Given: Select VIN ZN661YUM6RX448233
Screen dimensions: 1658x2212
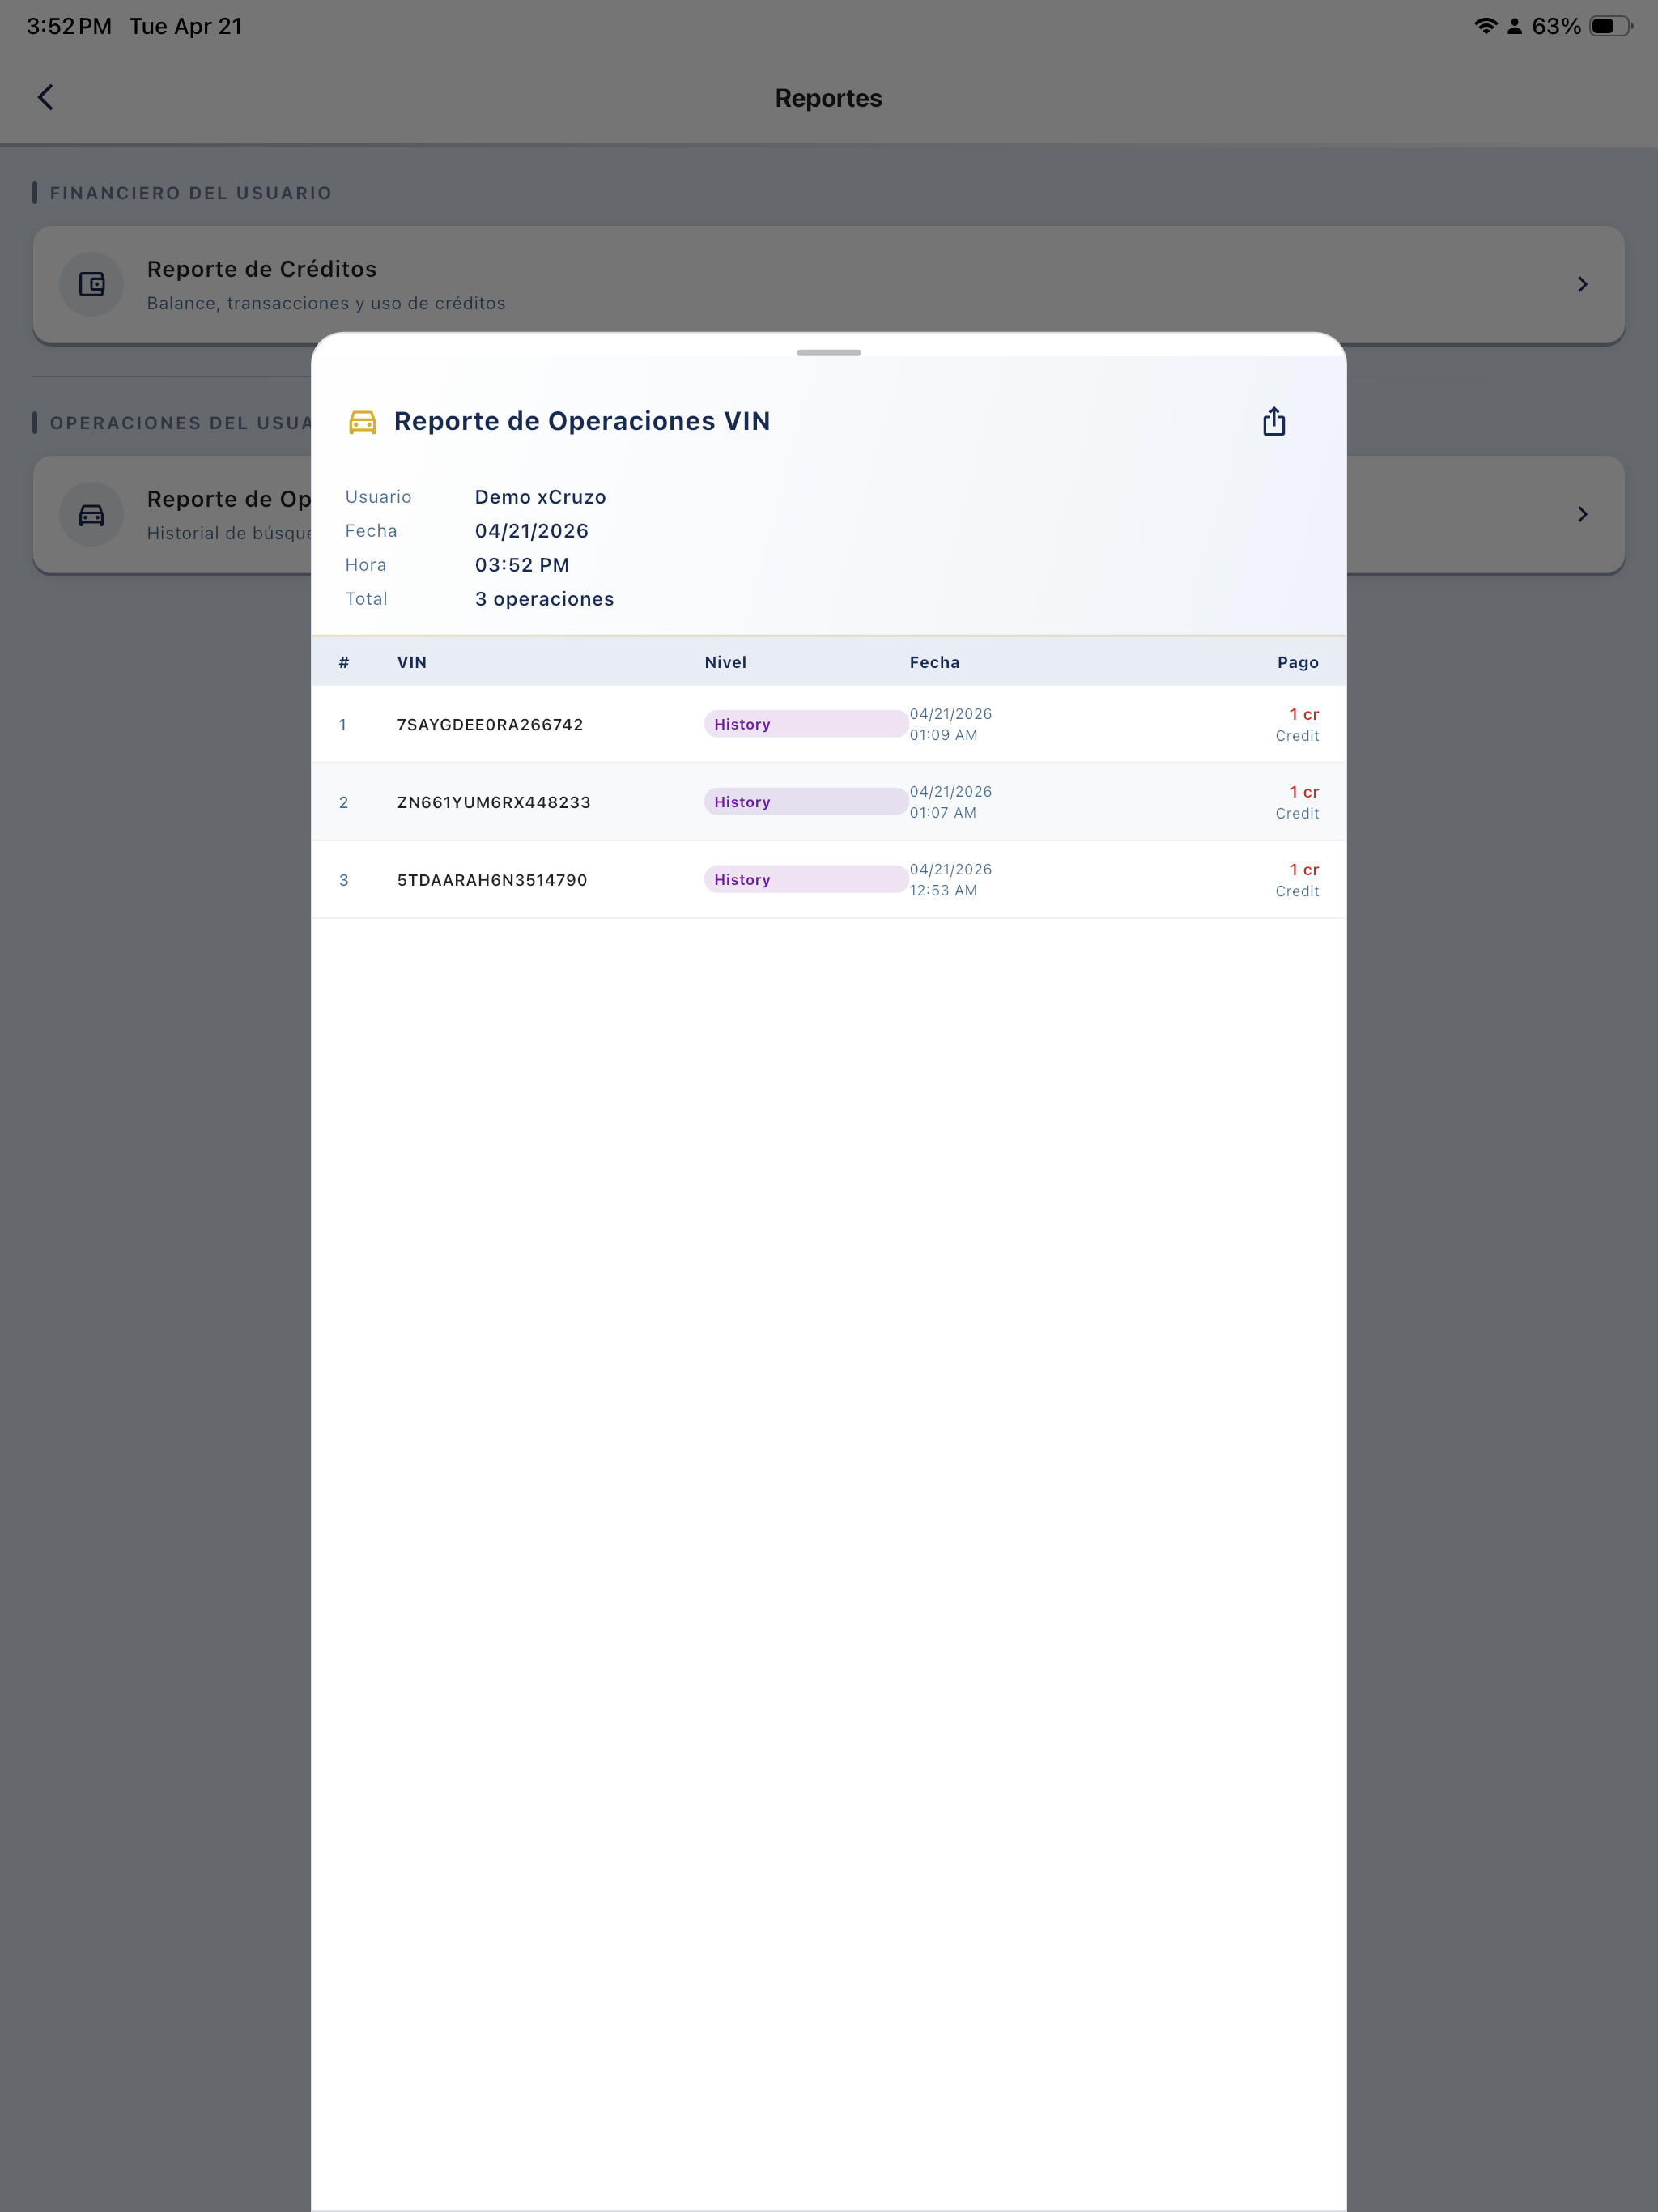Looking at the screenshot, I should (494, 802).
